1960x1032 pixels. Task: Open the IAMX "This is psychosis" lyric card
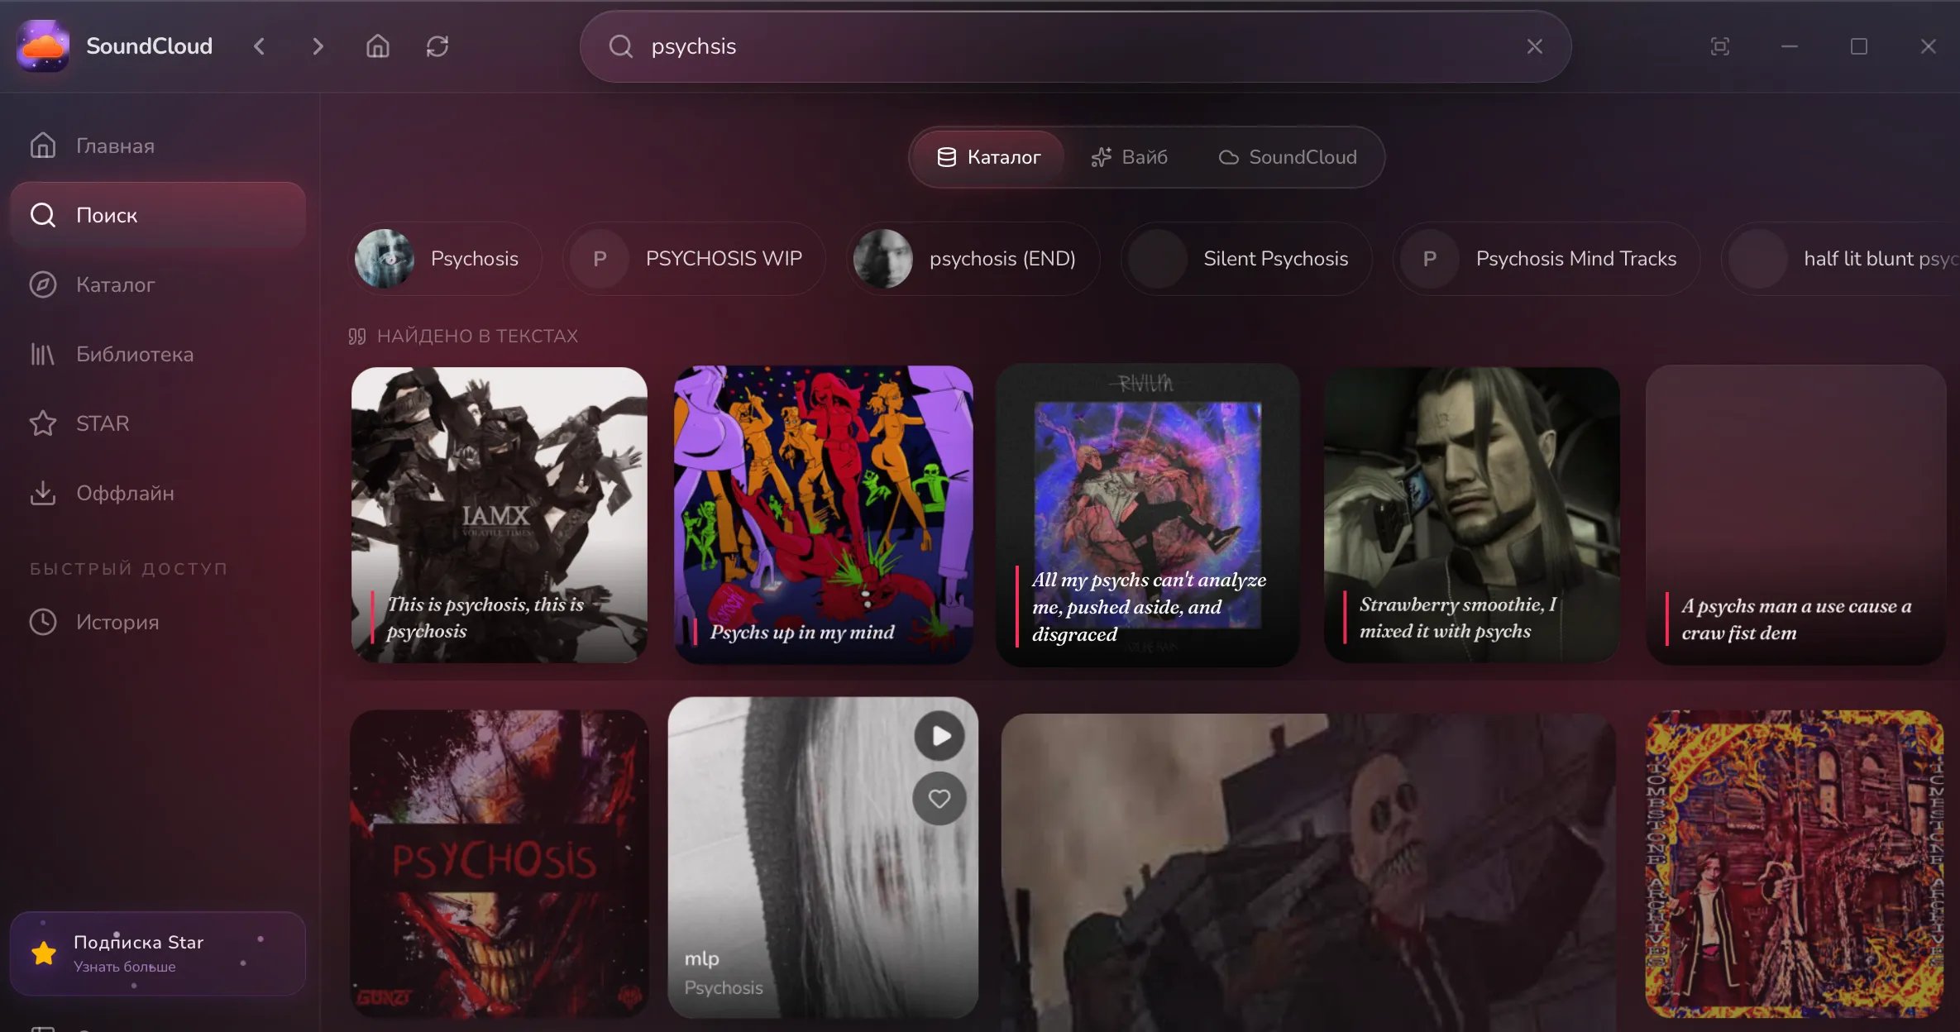click(x=500, y=514)
